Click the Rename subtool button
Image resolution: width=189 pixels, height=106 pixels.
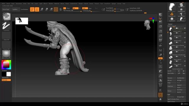172,78
